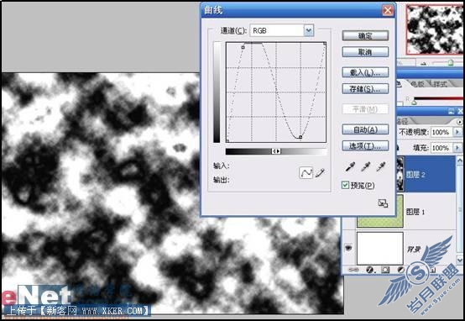Toggle the 预览(P) preview checkbox

[x=345, y=186]
